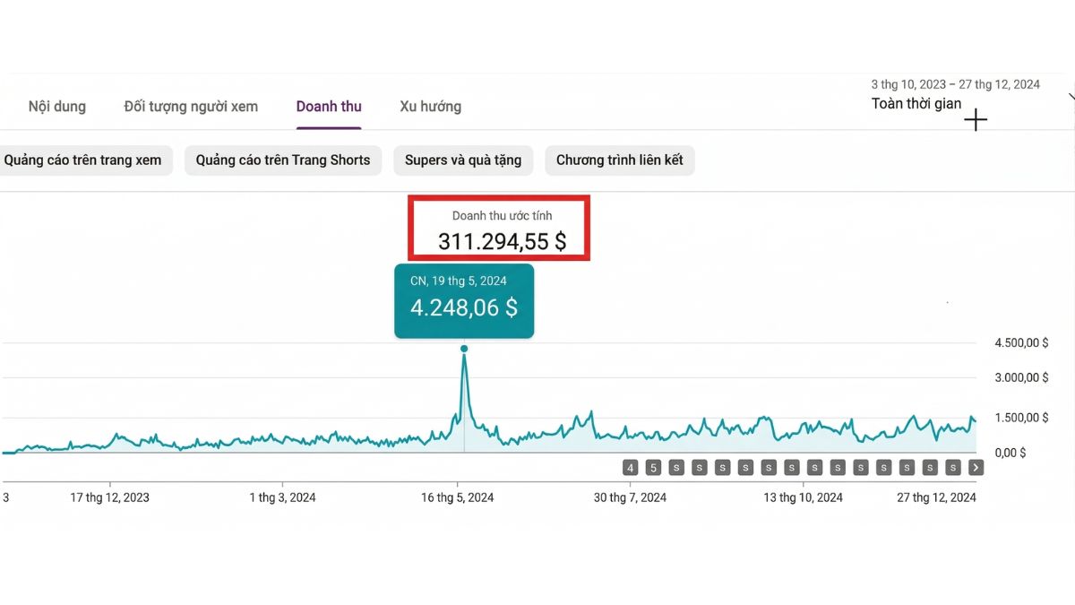
Task: Click the video marker labeled 5
Action: click(x=654, y=467)
